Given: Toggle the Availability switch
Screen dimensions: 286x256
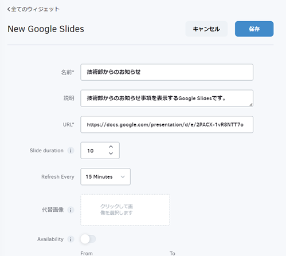Looking at the screenshot, I should click(88, 239).
